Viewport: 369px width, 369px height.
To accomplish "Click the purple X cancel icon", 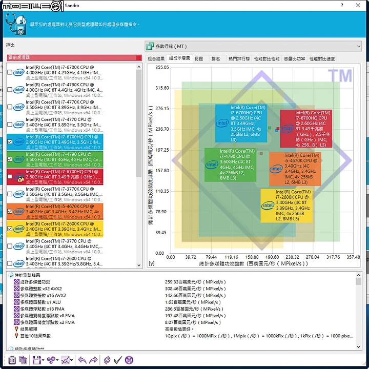I will tap(129, 360).
